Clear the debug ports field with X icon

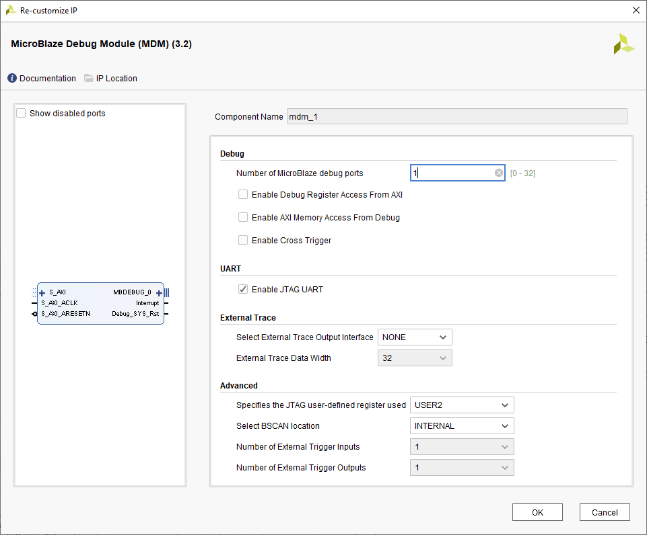tap(499, 173)
